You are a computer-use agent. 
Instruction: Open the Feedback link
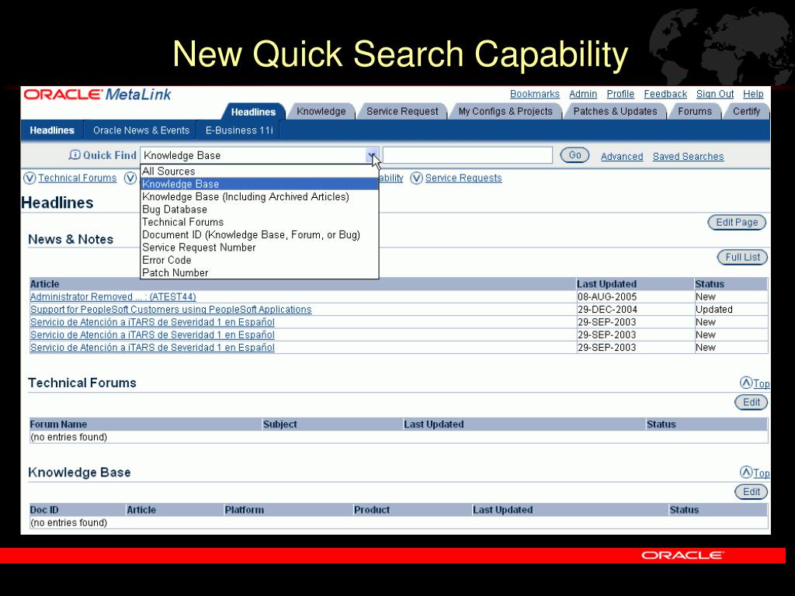[x=665, y=94]
